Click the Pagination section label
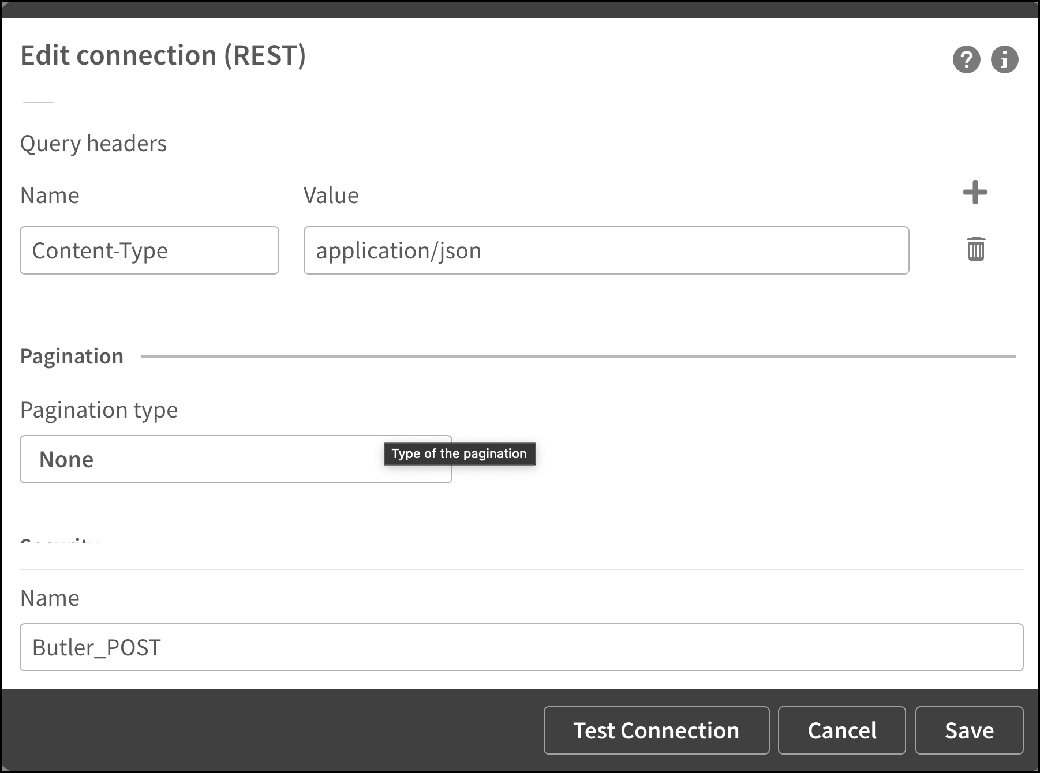The height and width of the screenshot is (773, 1040). (72, 355)
